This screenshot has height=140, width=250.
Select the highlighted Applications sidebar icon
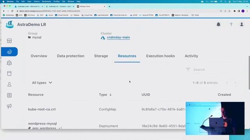point(9,52)
